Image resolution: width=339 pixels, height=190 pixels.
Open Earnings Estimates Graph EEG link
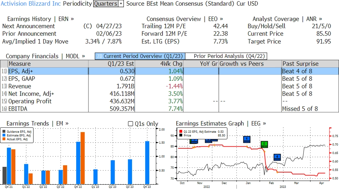(221, 123)
